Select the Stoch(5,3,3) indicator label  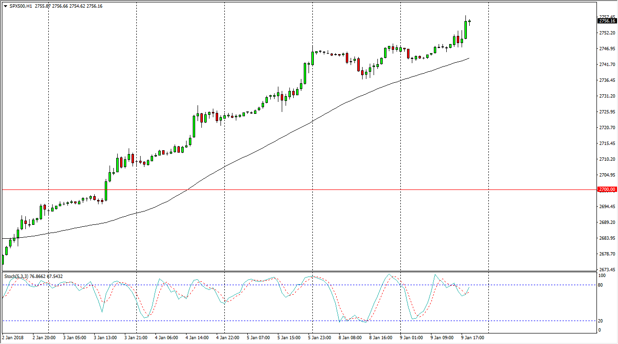point(17,277)
